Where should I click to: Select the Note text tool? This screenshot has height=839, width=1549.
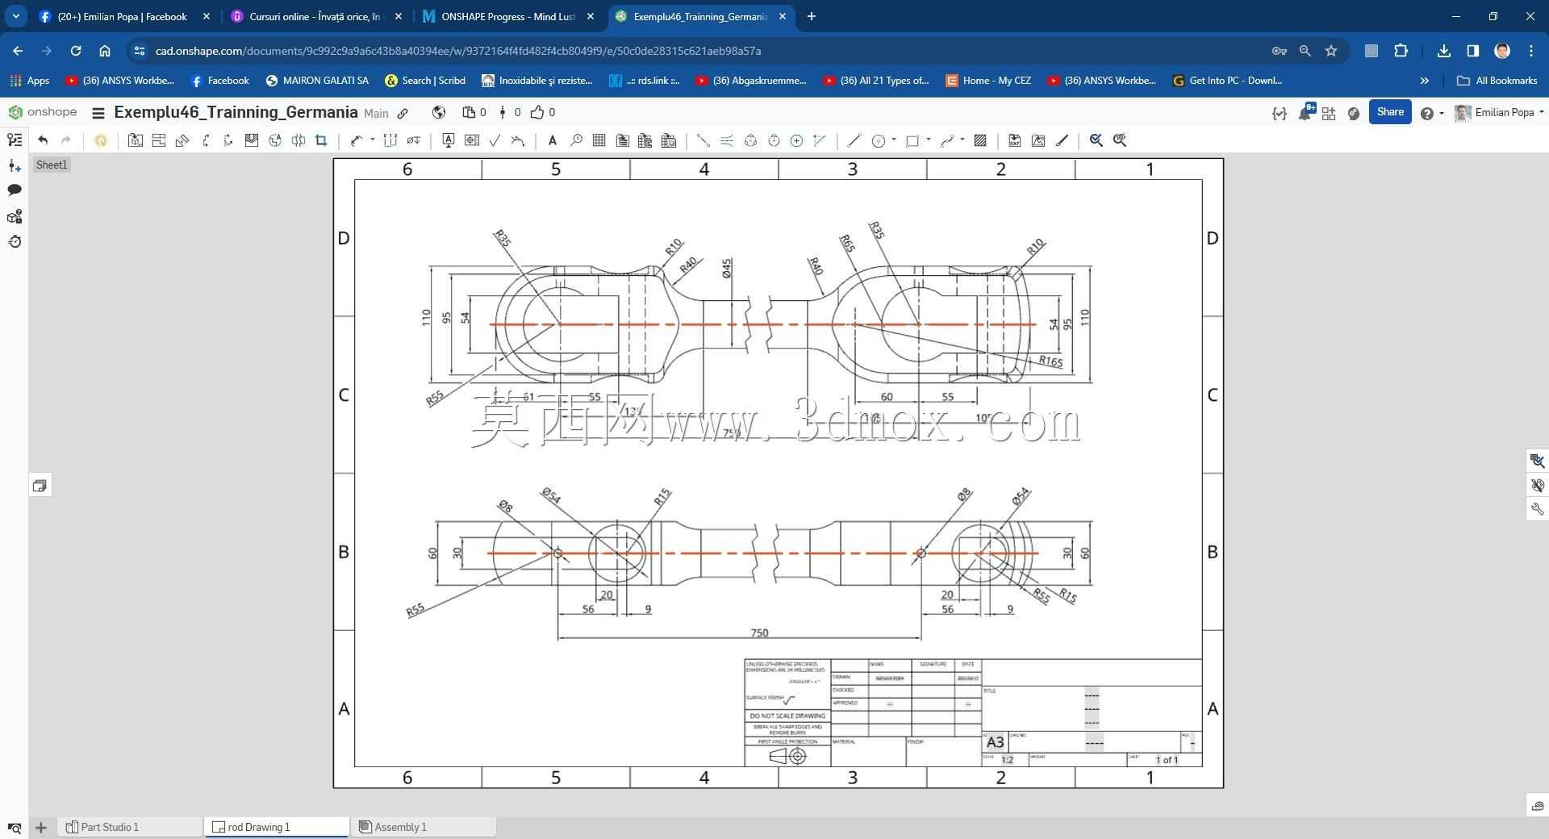coord(553,140)
